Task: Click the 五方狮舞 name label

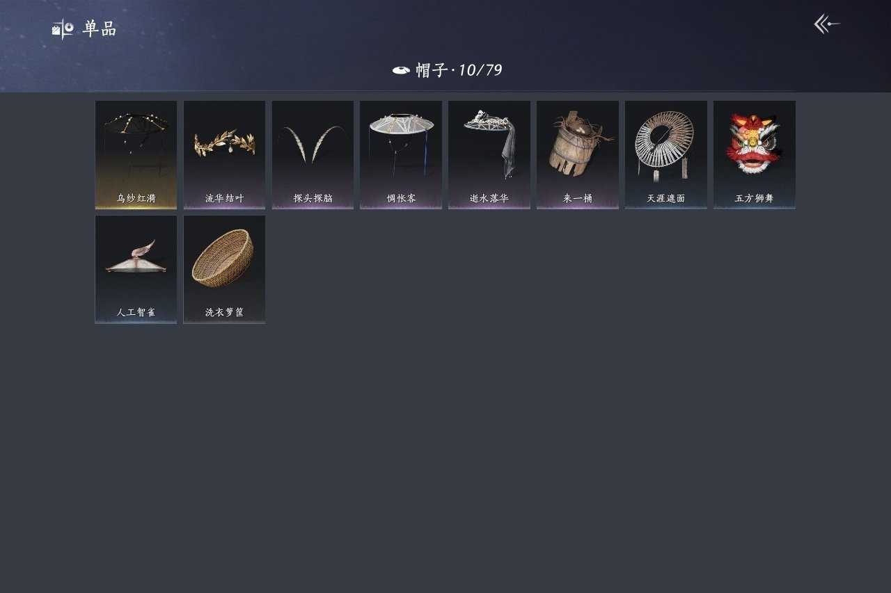Action: tap(755, 199)
